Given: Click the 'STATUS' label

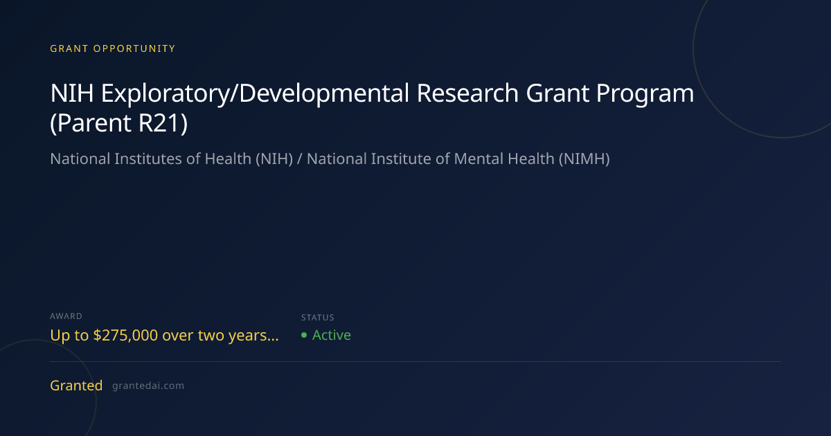Looking at the screenshot, I should (x=318, y=318).
